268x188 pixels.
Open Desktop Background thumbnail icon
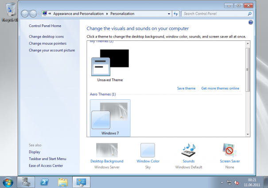[107, 150]
